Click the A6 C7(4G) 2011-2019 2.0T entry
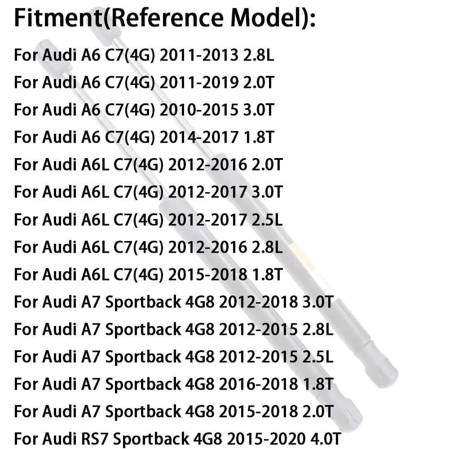 tap(144, 83)
